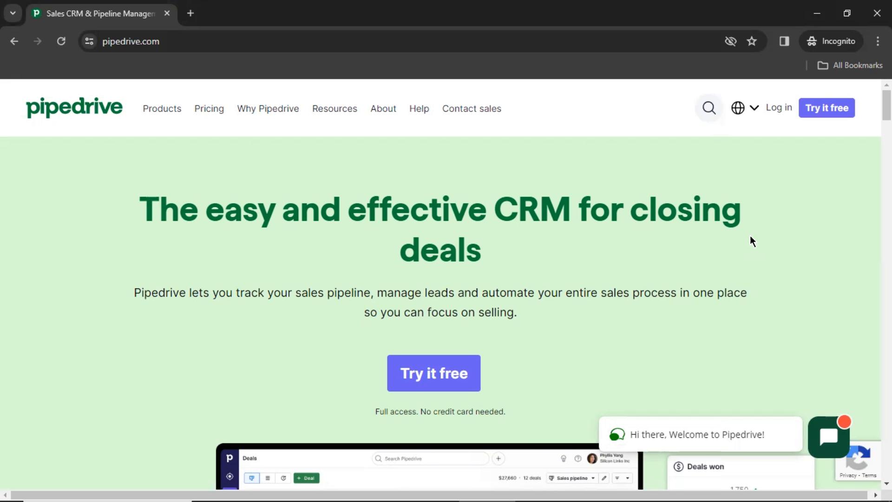892x502 pixels.
Task: Click the Try it free button
Action: tap(434, 373)
